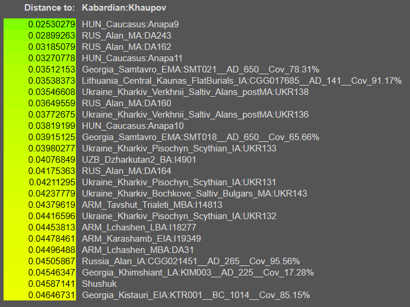
Task: Click the HUN_Caucasus:Anapa9 row label
Action: [x=130, y=24]
